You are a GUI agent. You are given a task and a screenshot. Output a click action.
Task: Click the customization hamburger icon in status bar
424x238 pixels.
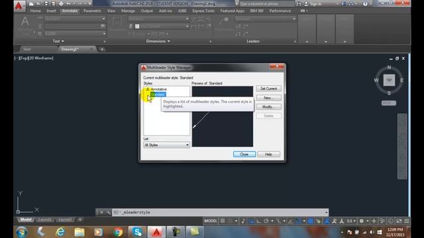407,221
